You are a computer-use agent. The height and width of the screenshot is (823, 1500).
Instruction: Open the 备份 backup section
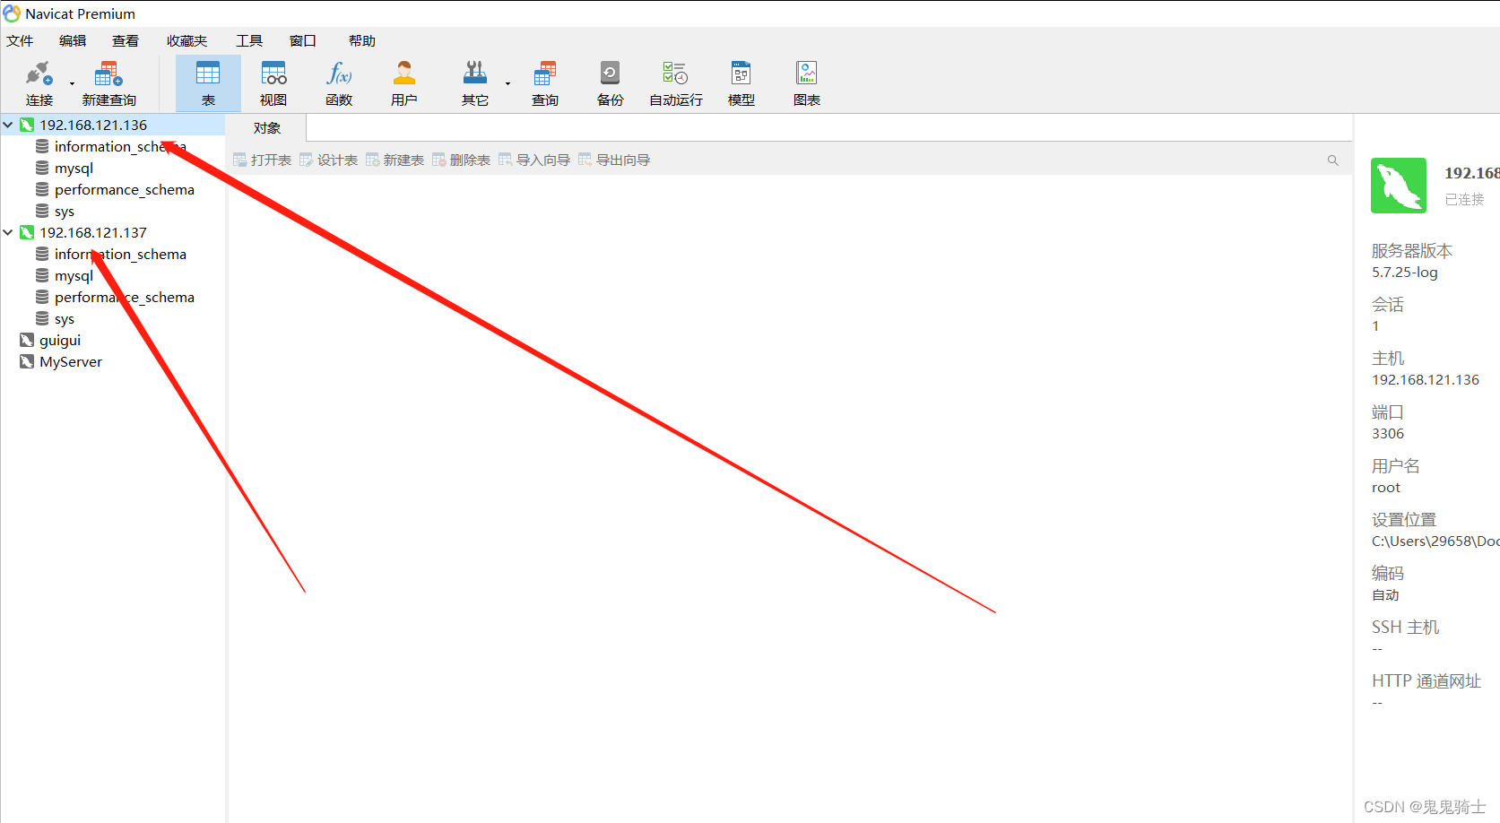611,83
